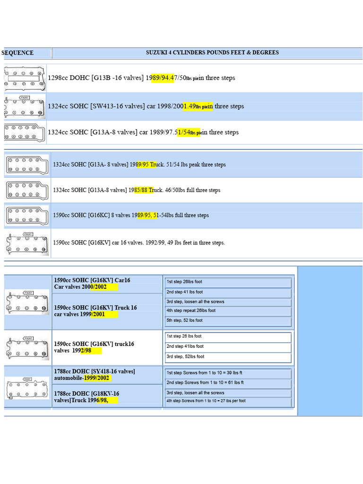Open the G16KV car 1992/99 sequence diagram
The width and height of the screenshot is (363, 484).
27,243
